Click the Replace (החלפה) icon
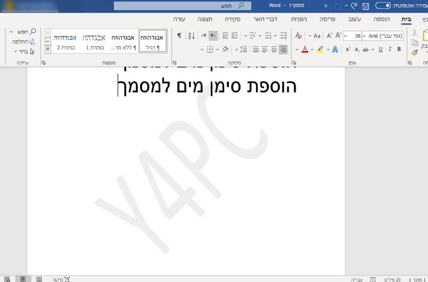Screen dimensions: 428x282 point(32,41)
